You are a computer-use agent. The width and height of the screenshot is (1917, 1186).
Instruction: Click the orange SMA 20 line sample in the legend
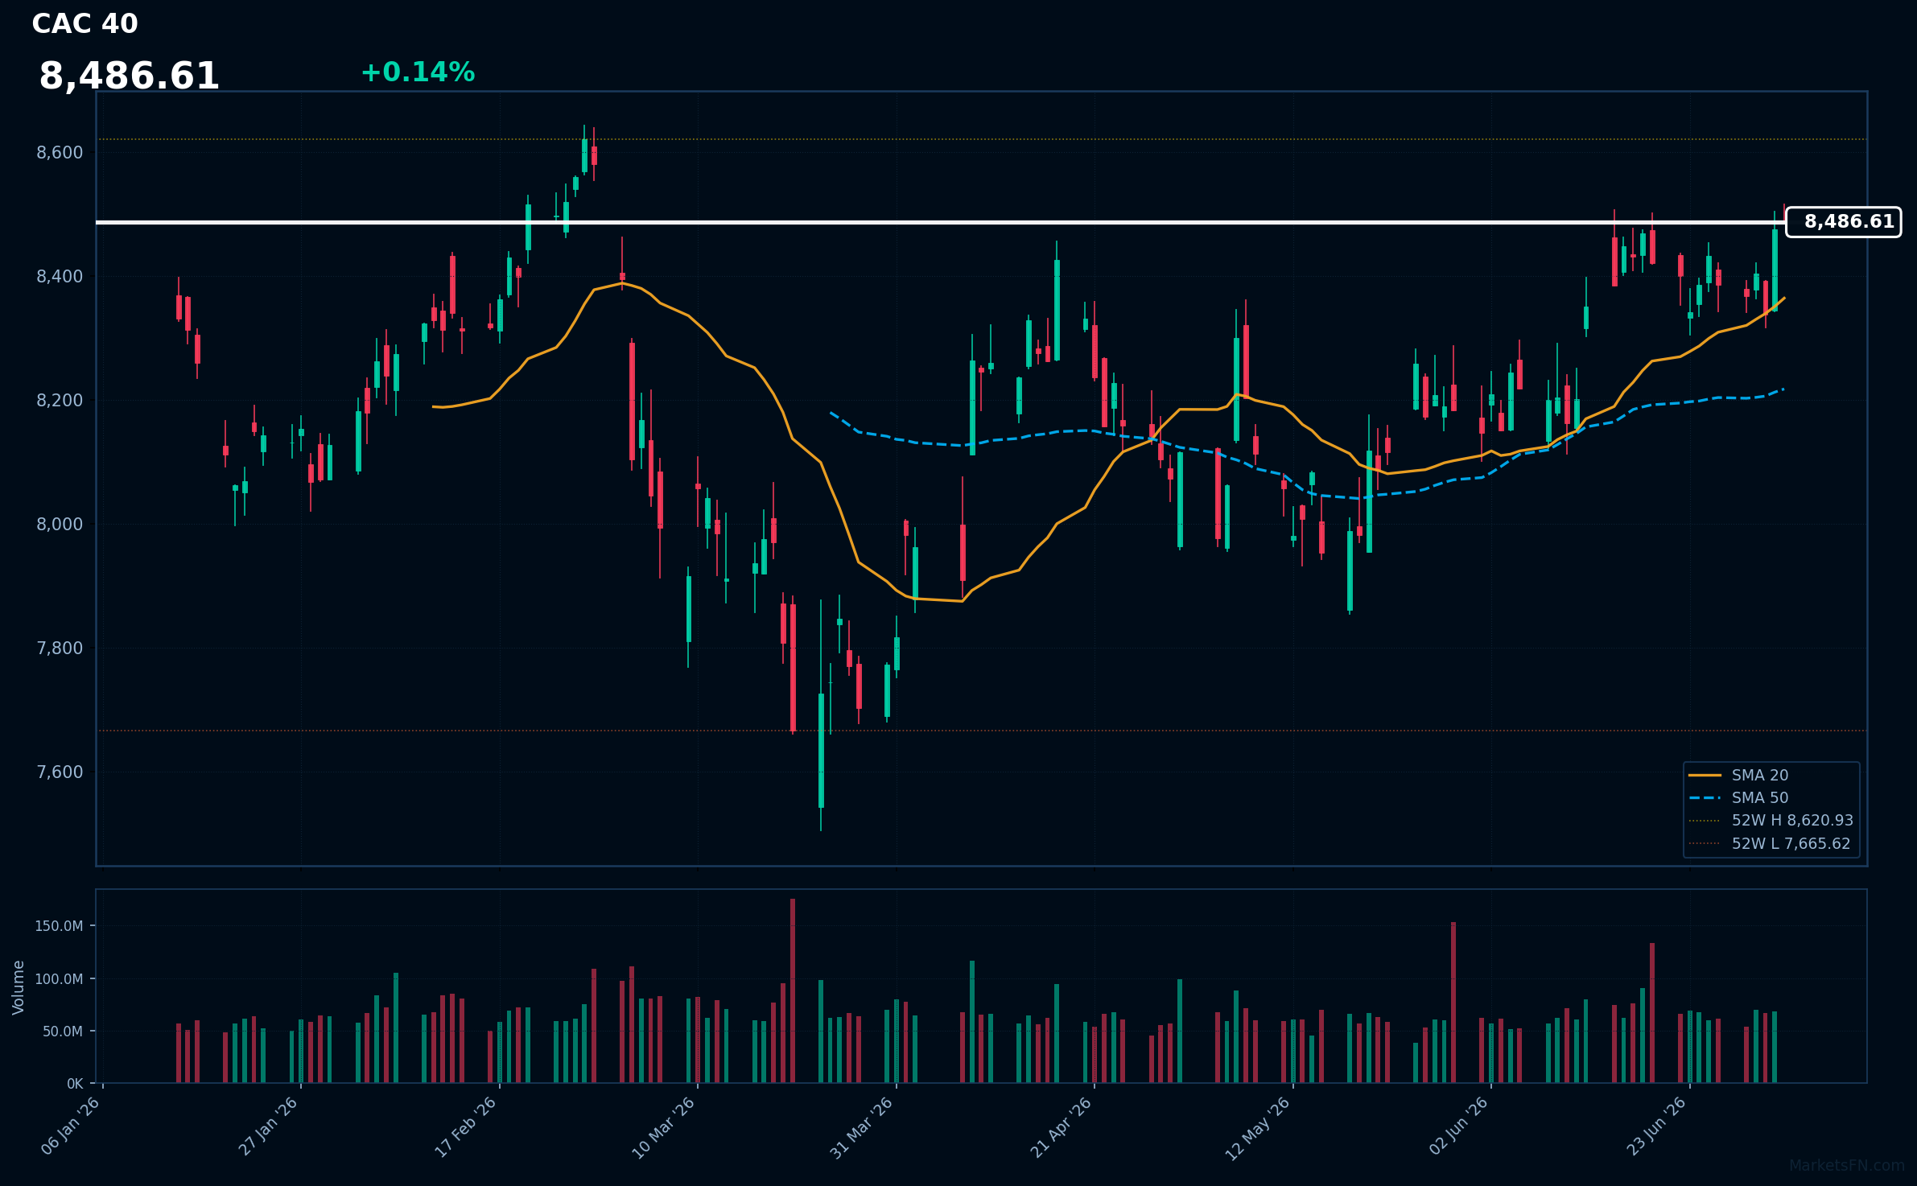1705,776
